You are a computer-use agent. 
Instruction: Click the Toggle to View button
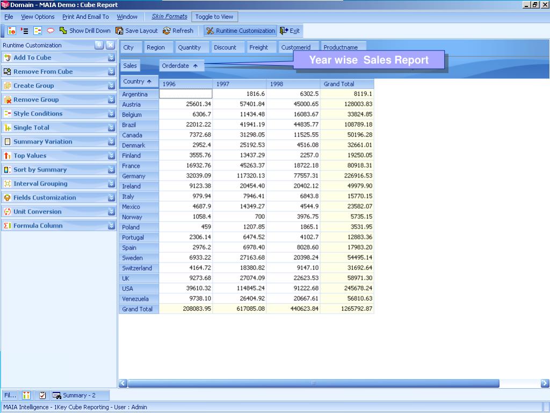(214, 17)
